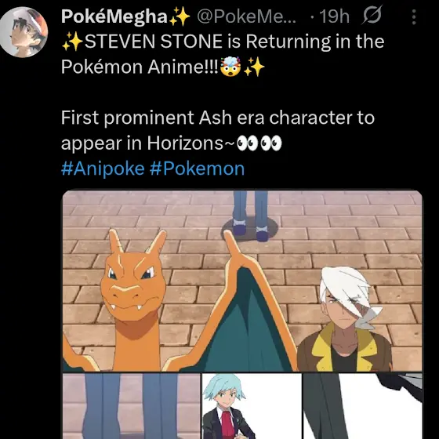Click the sparkles emoji before STEVEN STONE
439x439 pixels.
click(x=72, y=42)
